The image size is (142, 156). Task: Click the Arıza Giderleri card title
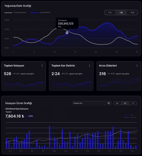click(x=108, y=66)
